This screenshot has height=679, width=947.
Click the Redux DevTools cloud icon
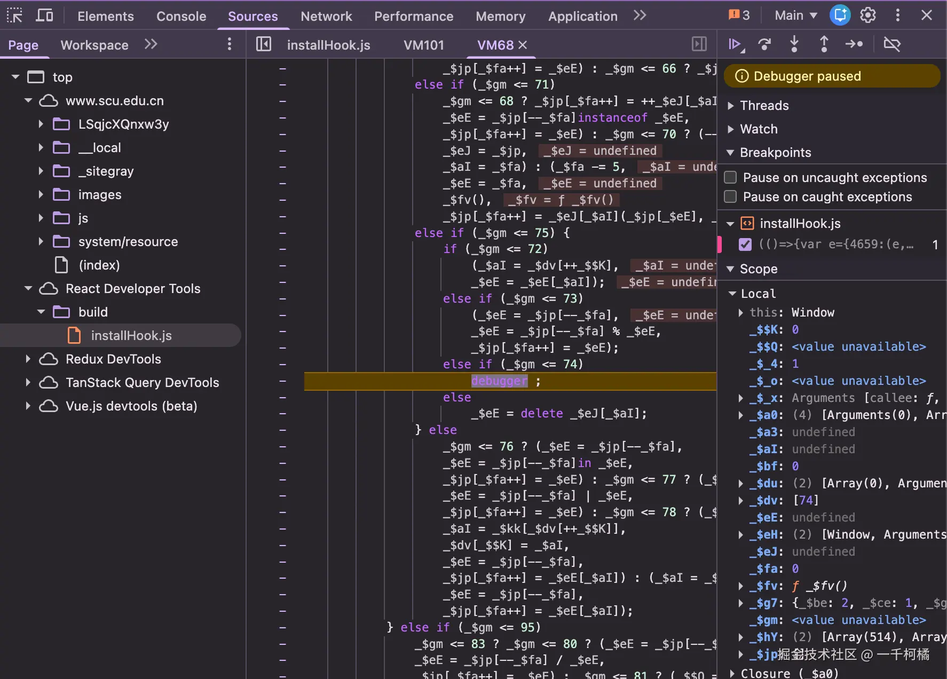[49, 359]
